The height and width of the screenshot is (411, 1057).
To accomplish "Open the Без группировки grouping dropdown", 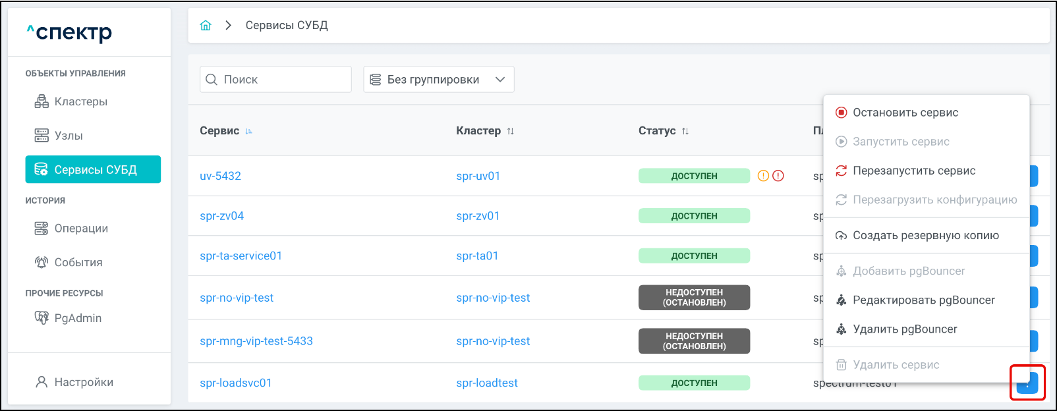I will (x=438, y=80).
